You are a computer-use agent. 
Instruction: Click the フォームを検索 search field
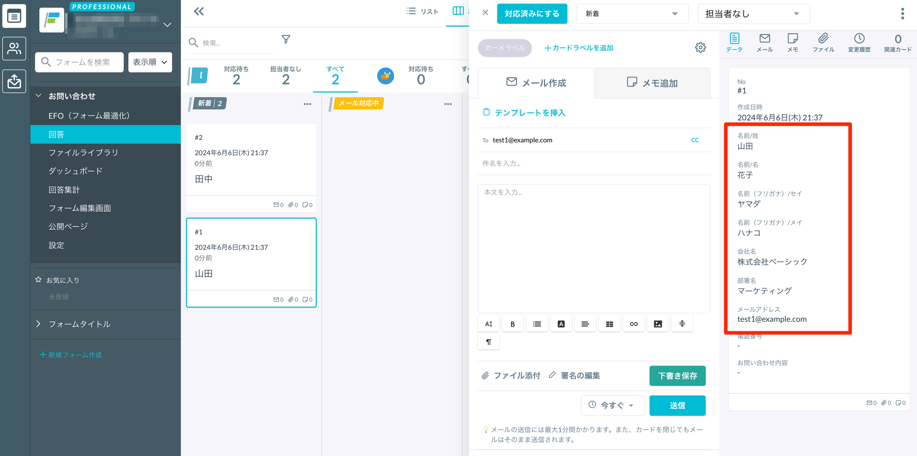[x=79, y=62]
